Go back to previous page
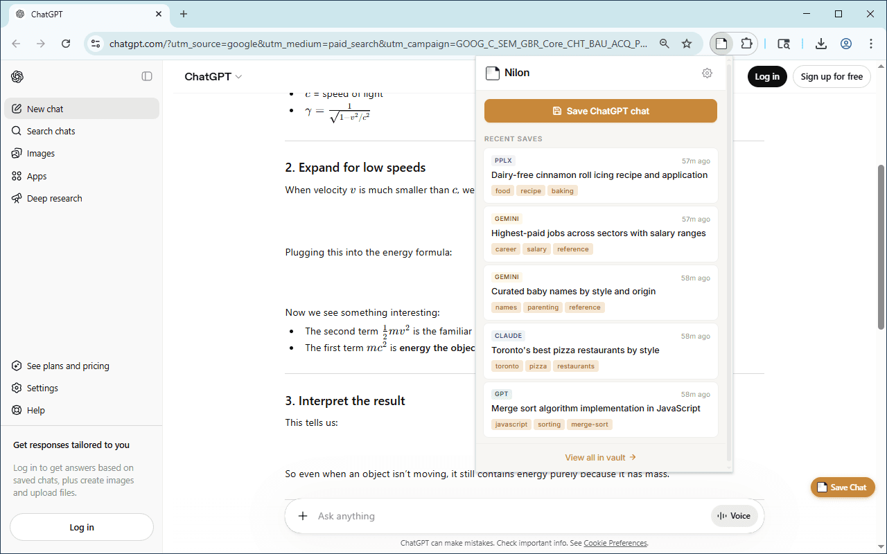887x554 pixels. point(16,44)
